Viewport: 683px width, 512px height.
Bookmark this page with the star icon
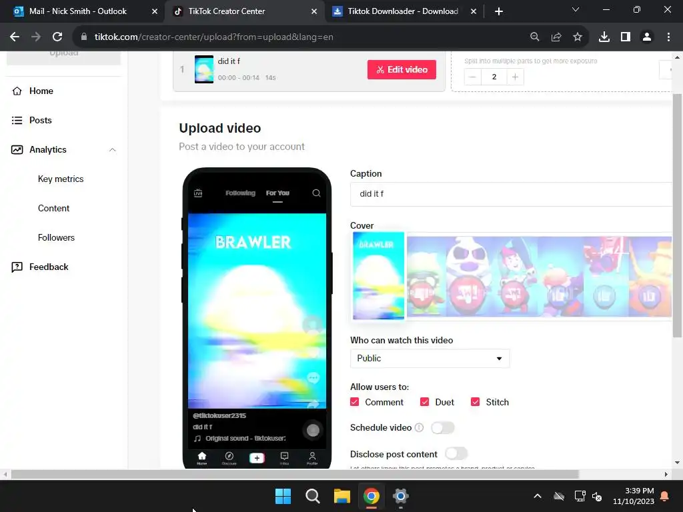point(578,37)
